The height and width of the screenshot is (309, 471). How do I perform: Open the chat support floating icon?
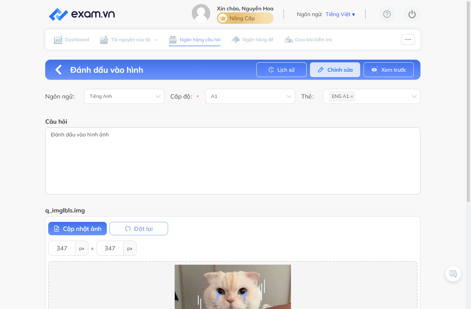pyautogui.click(x=453, y=274)
